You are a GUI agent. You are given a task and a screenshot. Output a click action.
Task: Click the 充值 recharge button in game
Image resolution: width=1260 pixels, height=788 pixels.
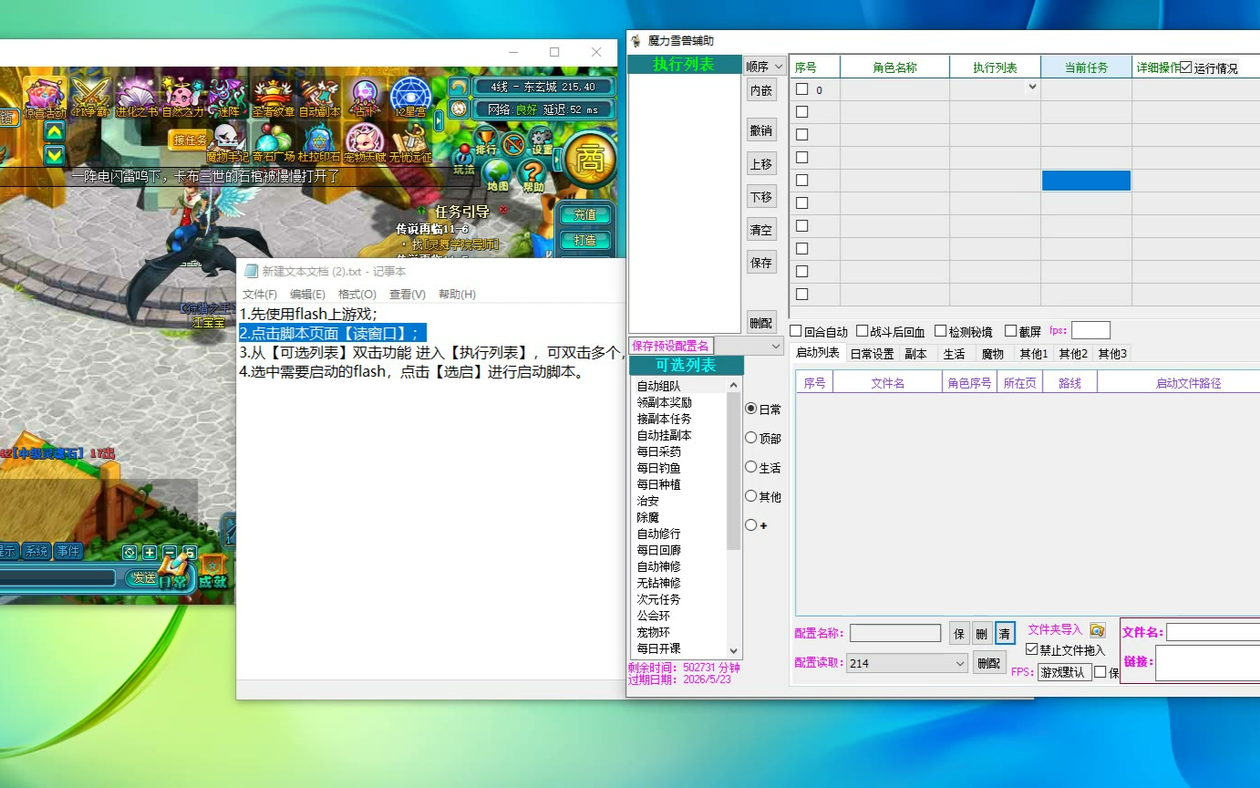tap(584, 215)
